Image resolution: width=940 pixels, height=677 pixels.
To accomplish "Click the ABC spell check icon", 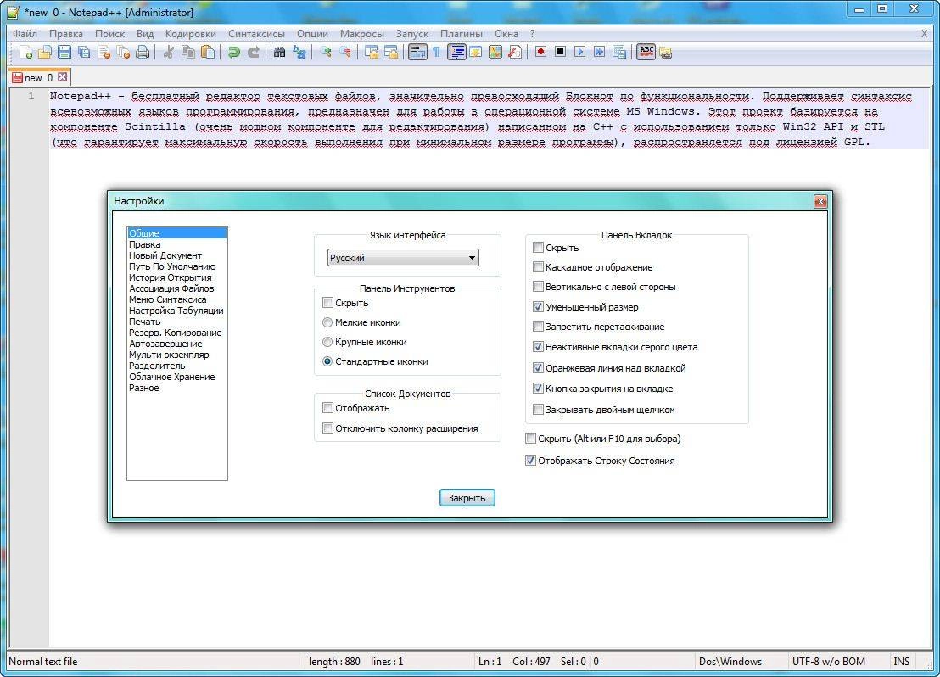I will tap(646, 52).
